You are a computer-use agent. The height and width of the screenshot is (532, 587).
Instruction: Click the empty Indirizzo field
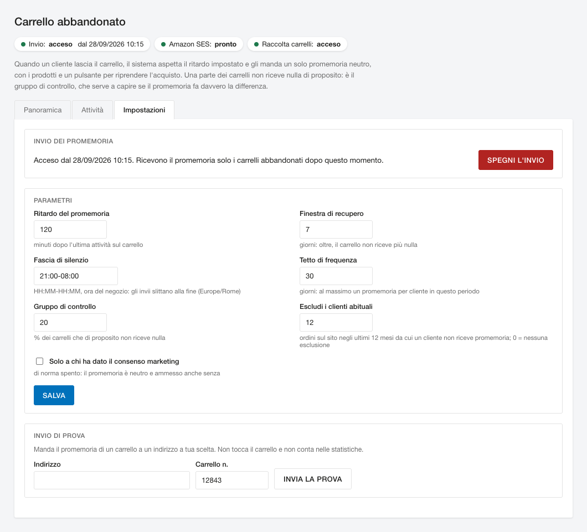[x=111, y=480]
